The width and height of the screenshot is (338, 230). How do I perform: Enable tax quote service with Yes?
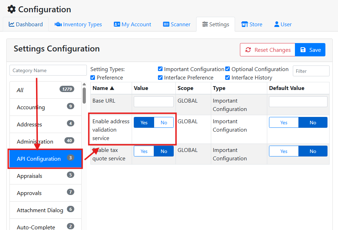point(144,151)
